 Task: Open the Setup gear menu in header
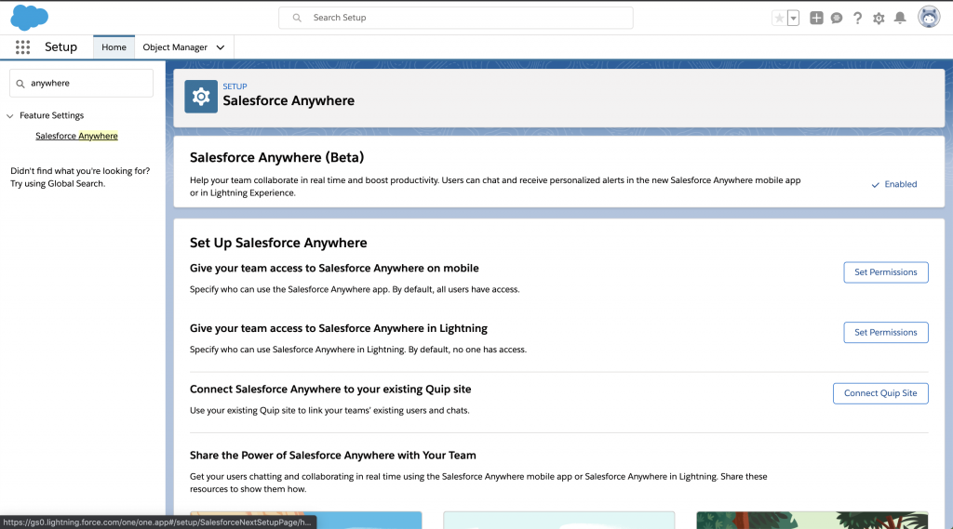(x=879, y=19)
